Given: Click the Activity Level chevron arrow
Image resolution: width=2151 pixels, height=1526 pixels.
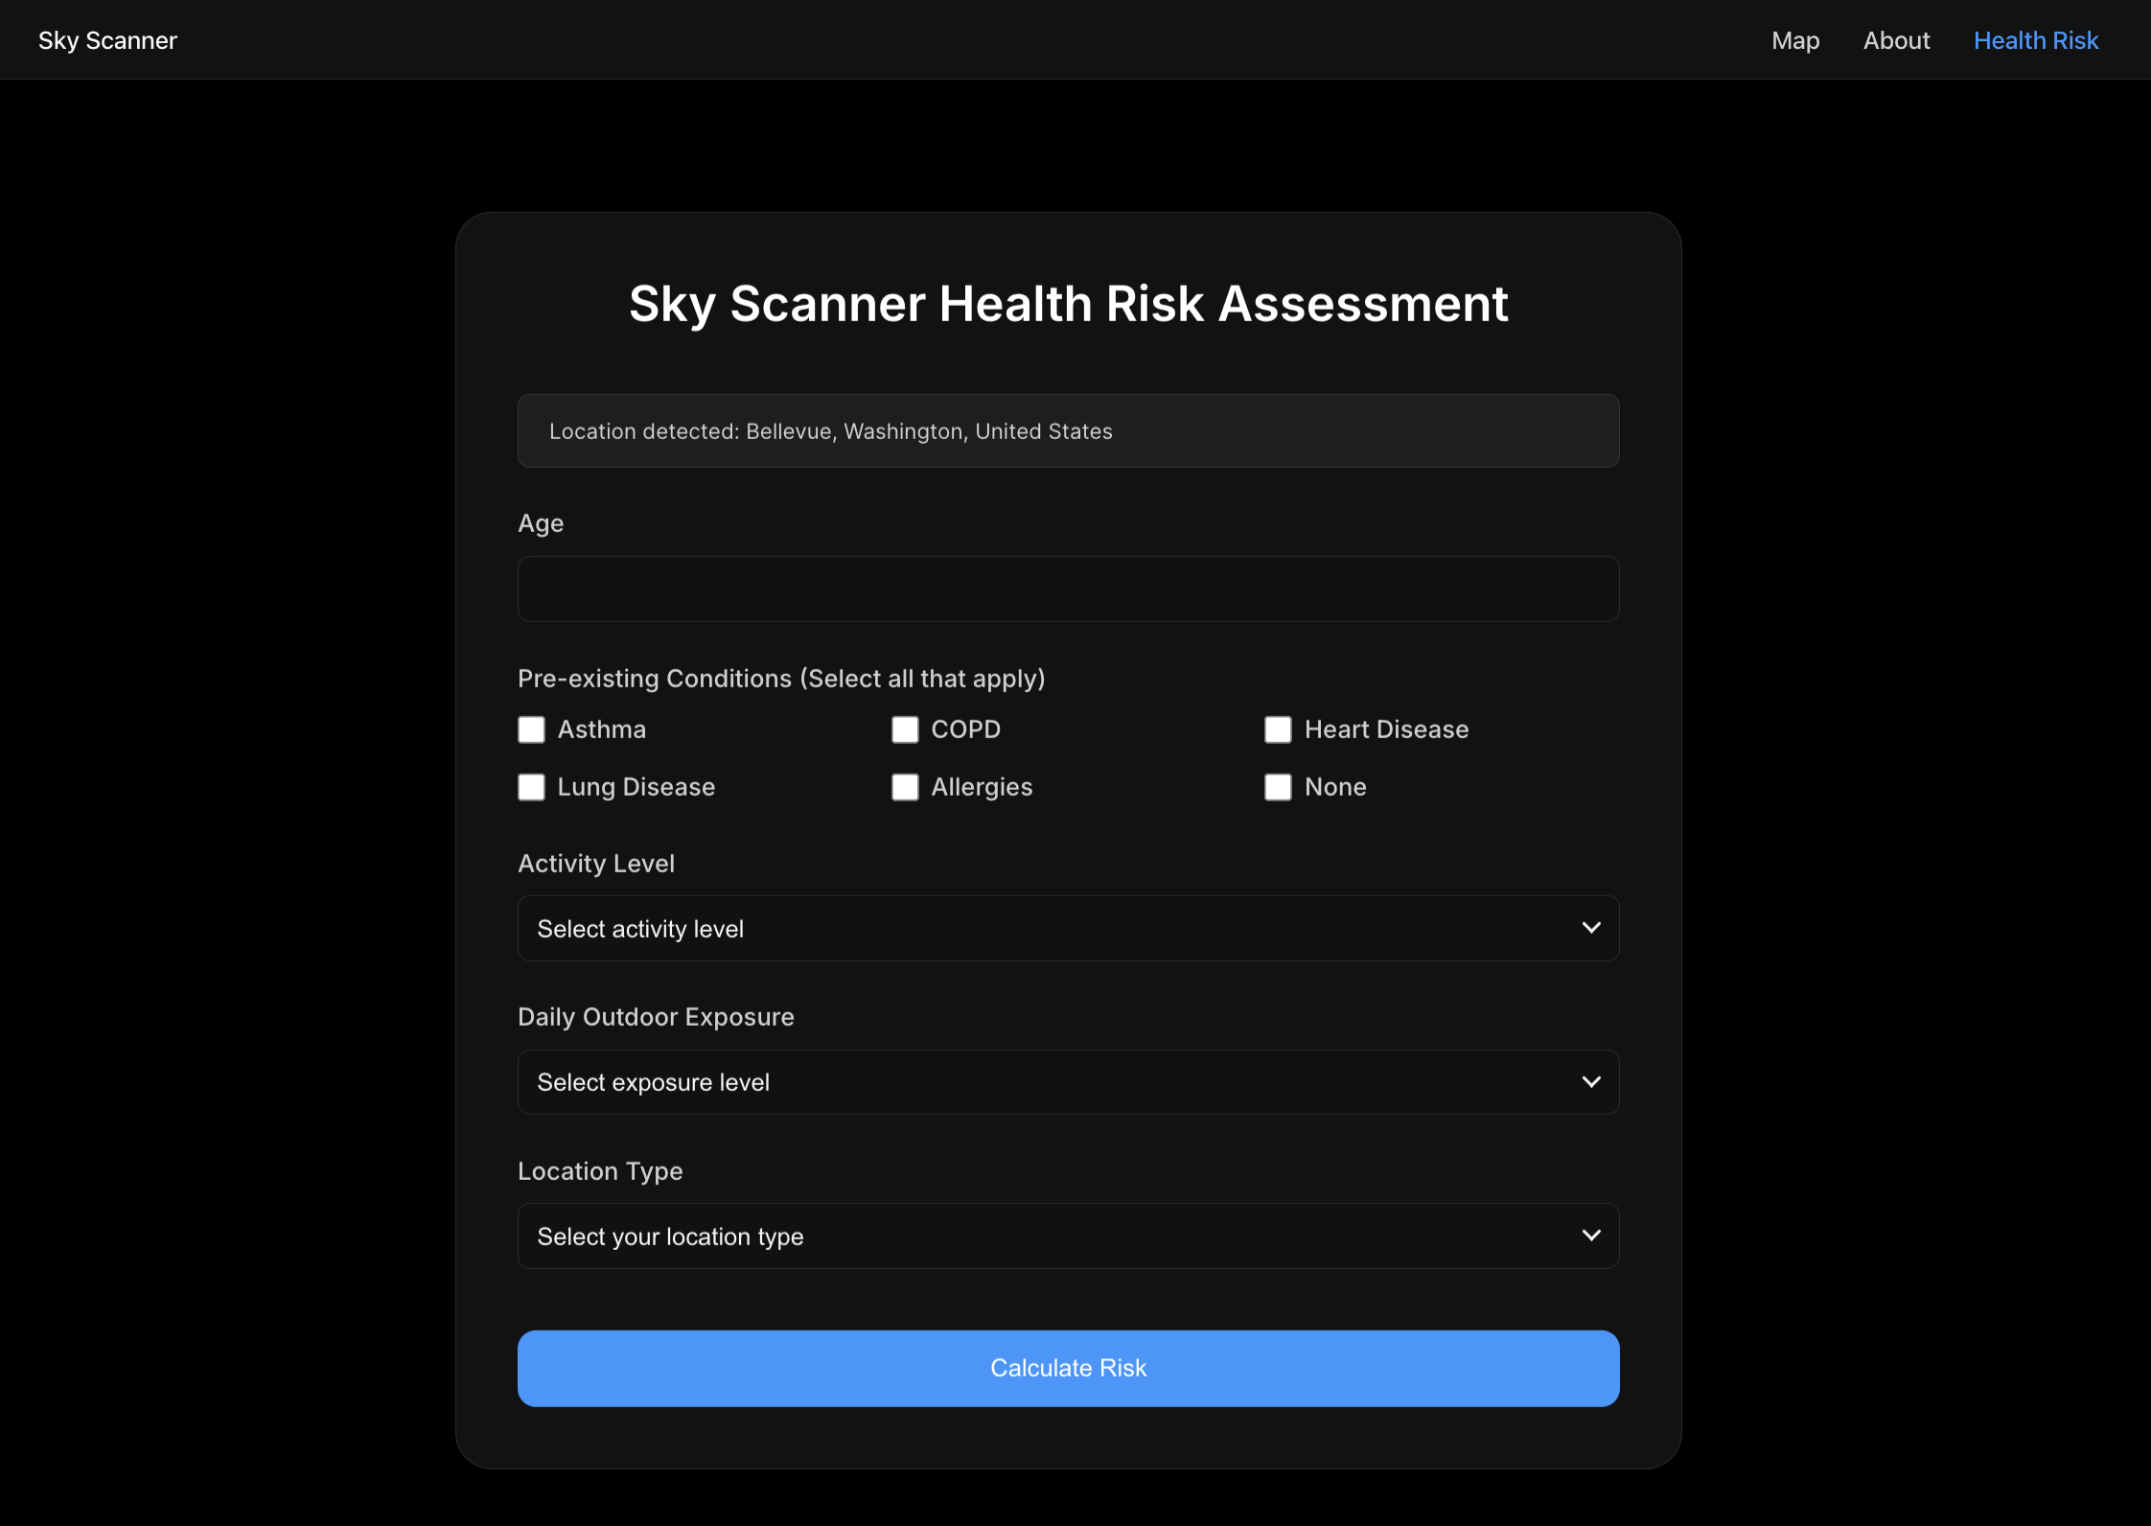Looking at the screenshot, I should click(1591, 928).
